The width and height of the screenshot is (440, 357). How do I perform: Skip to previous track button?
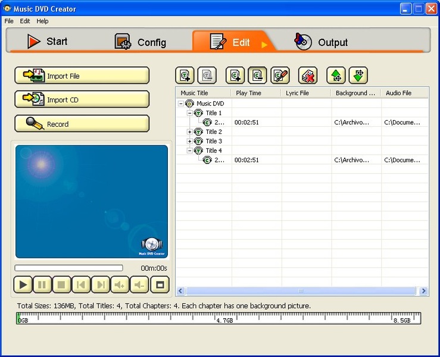81,284
